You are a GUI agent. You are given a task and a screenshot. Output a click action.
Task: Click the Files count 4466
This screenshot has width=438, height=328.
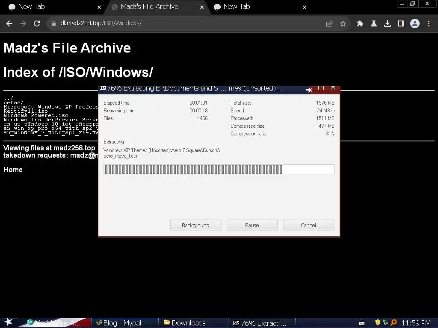click(x=202, y=118)
